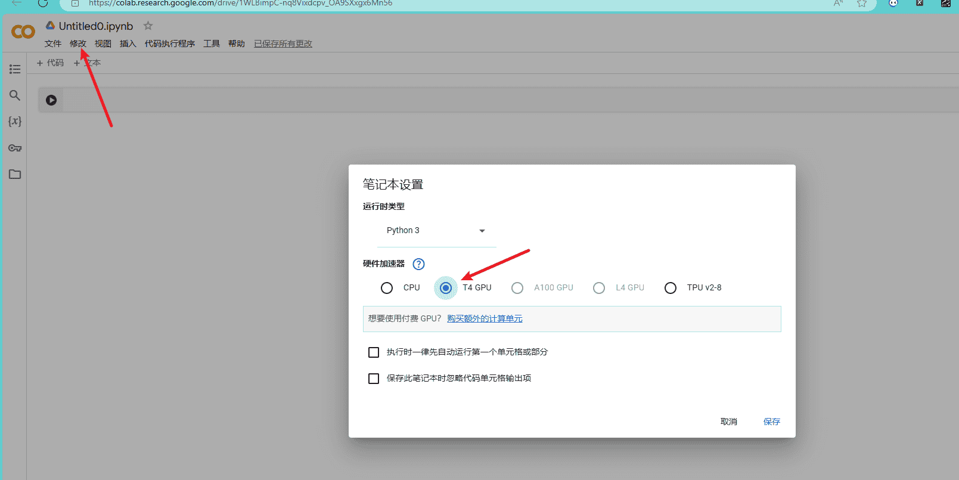Select the A100 GPU radio option
The image size is (959, 480).
(x=517, y=288)
